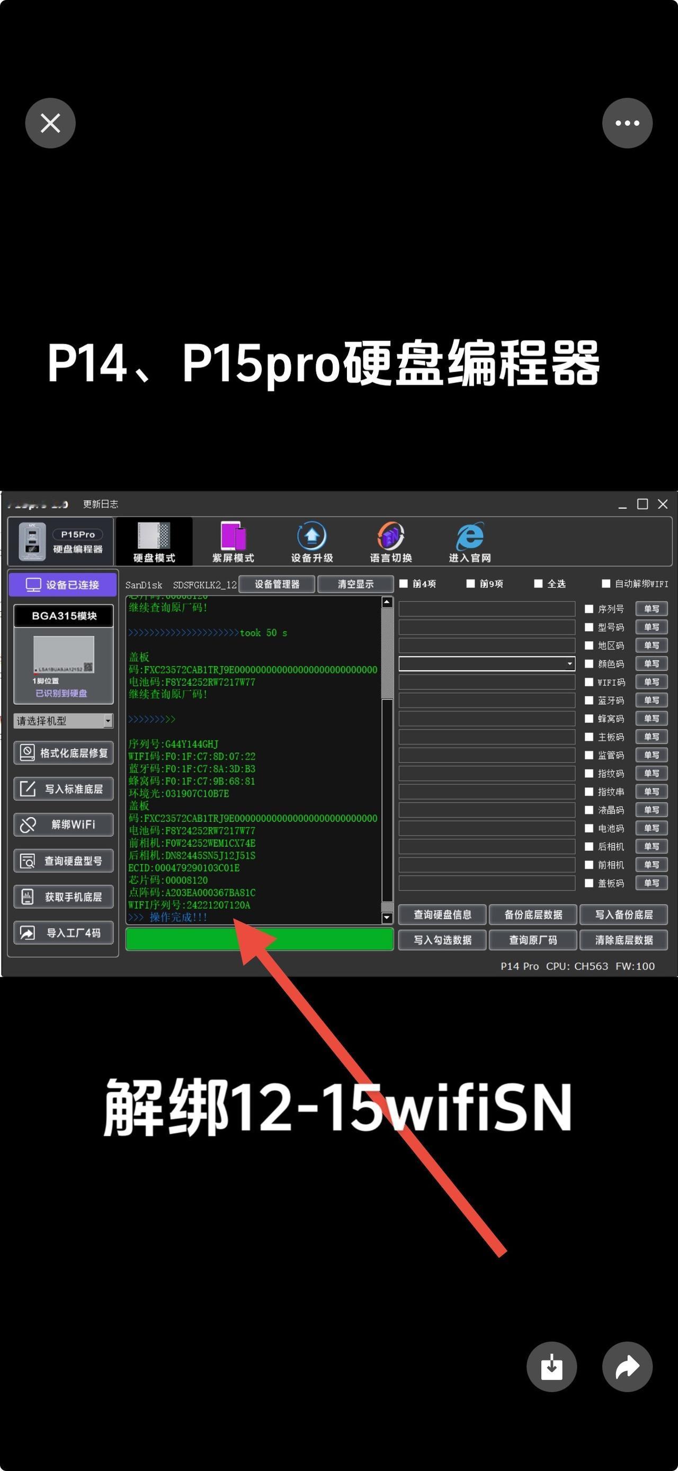
Task: Check the 序列号 checkbox
Action: (x=589, y=609)
